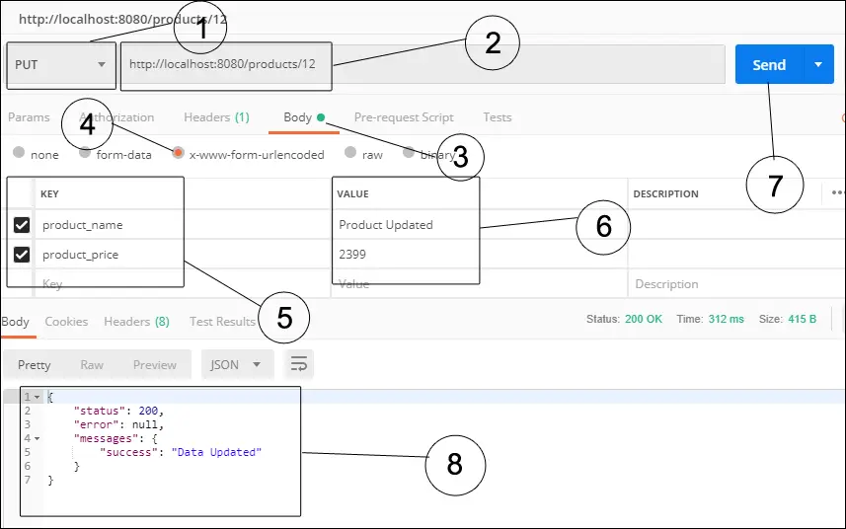846x529 pixels.
Task: Open the PUT method dropdown
Action: tap(61, 65)
